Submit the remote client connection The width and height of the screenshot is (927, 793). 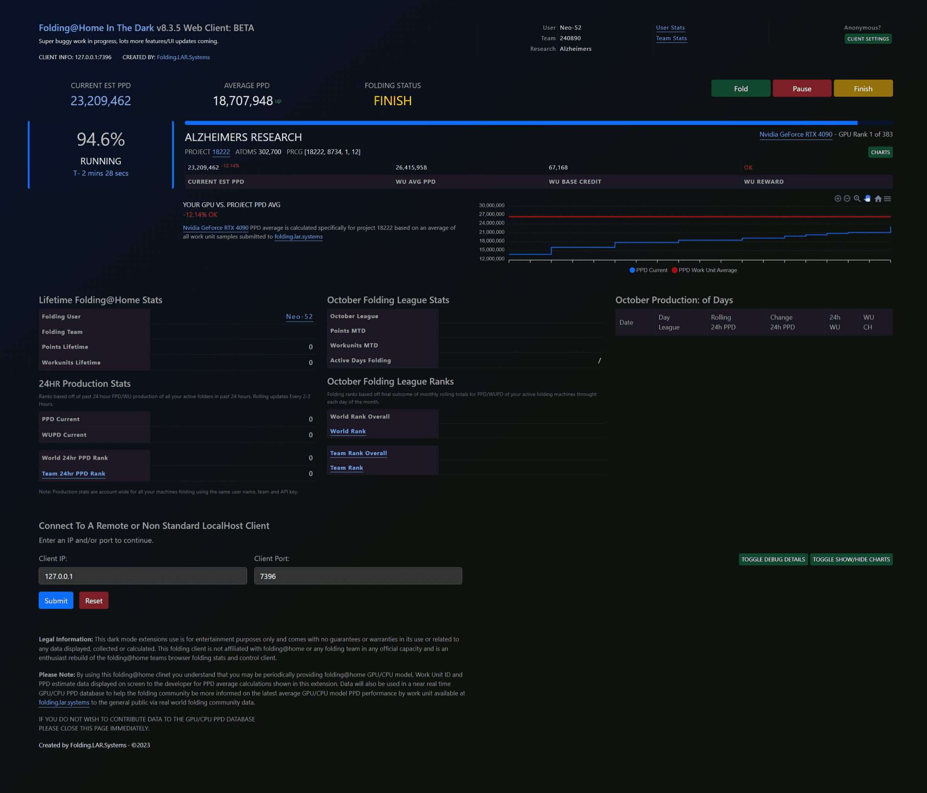pos(56,600)
